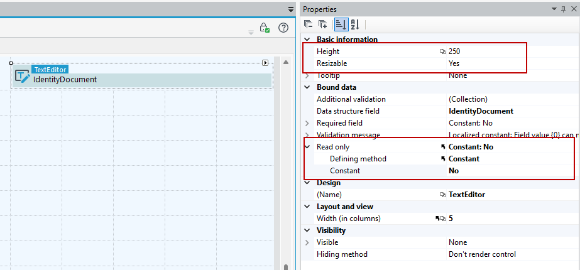Click the Read only value Constant: No
The height and width of the screenshot is (270, 580).
click(x=471, y=147)
